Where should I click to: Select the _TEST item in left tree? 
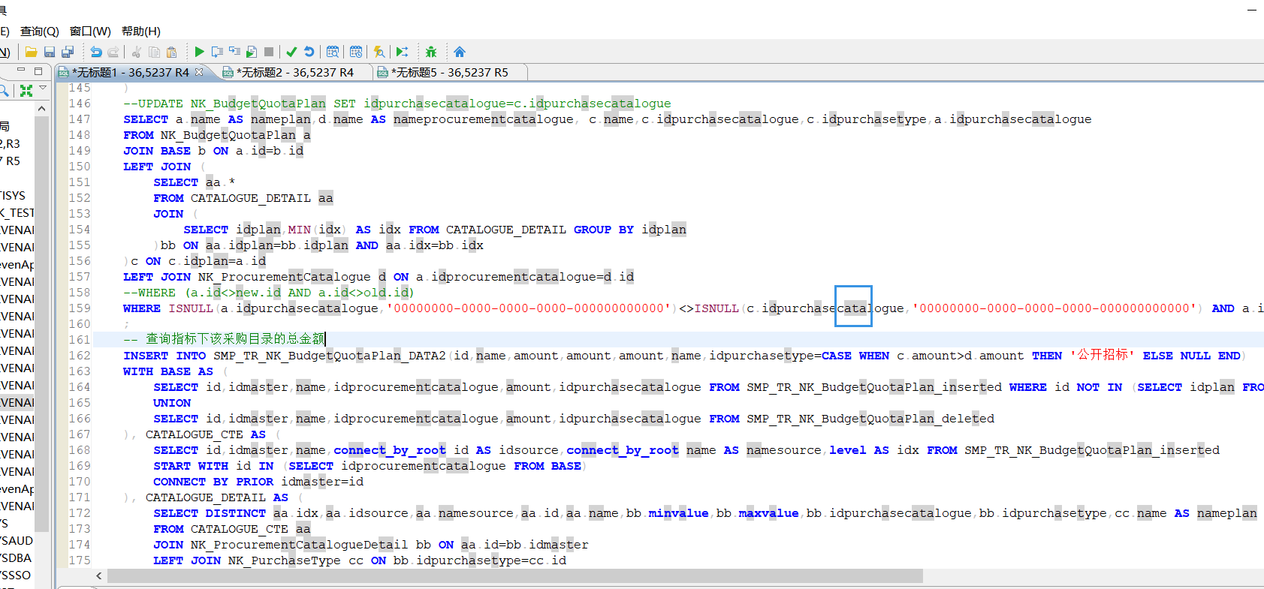[x=17, y=212]
